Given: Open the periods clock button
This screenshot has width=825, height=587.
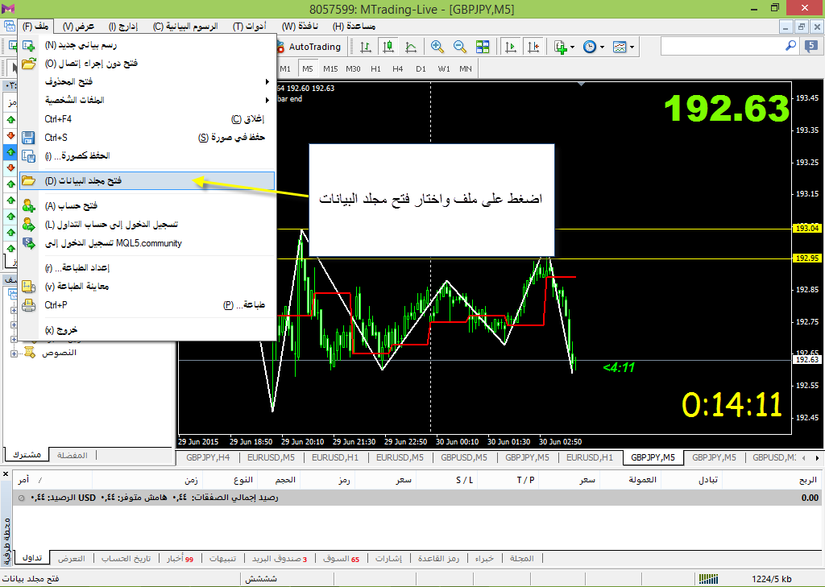Looking at the screenshot, I should point(590,47).
